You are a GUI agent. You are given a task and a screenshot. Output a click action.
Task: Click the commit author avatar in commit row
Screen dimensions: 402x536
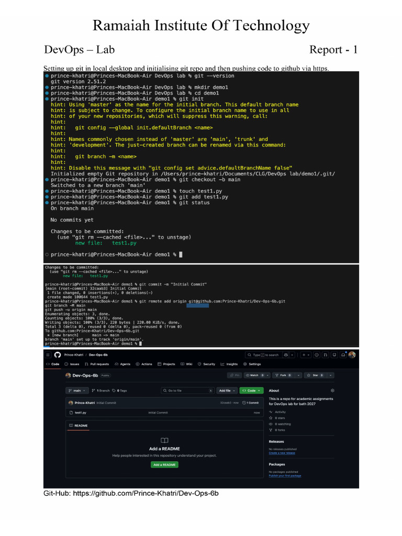[x=71, y=403]
